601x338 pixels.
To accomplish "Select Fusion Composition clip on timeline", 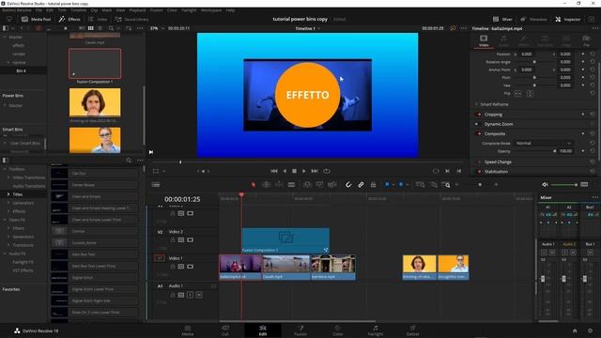I will (285, 240).
